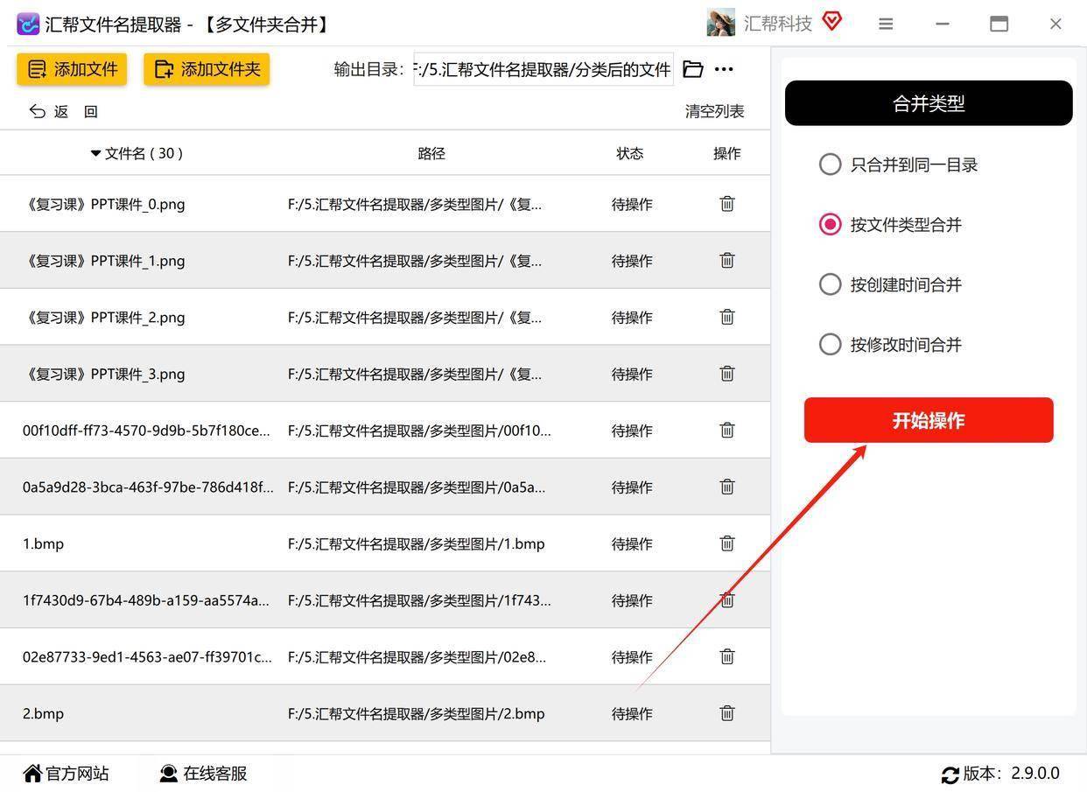Screen dimensions: 1087x792
Task: Select 只合并到同一目录 radio option
Action: click(x=830, y=165)
